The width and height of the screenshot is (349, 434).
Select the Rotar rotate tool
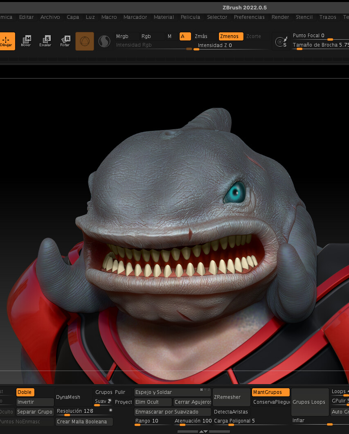pos(65,41)
